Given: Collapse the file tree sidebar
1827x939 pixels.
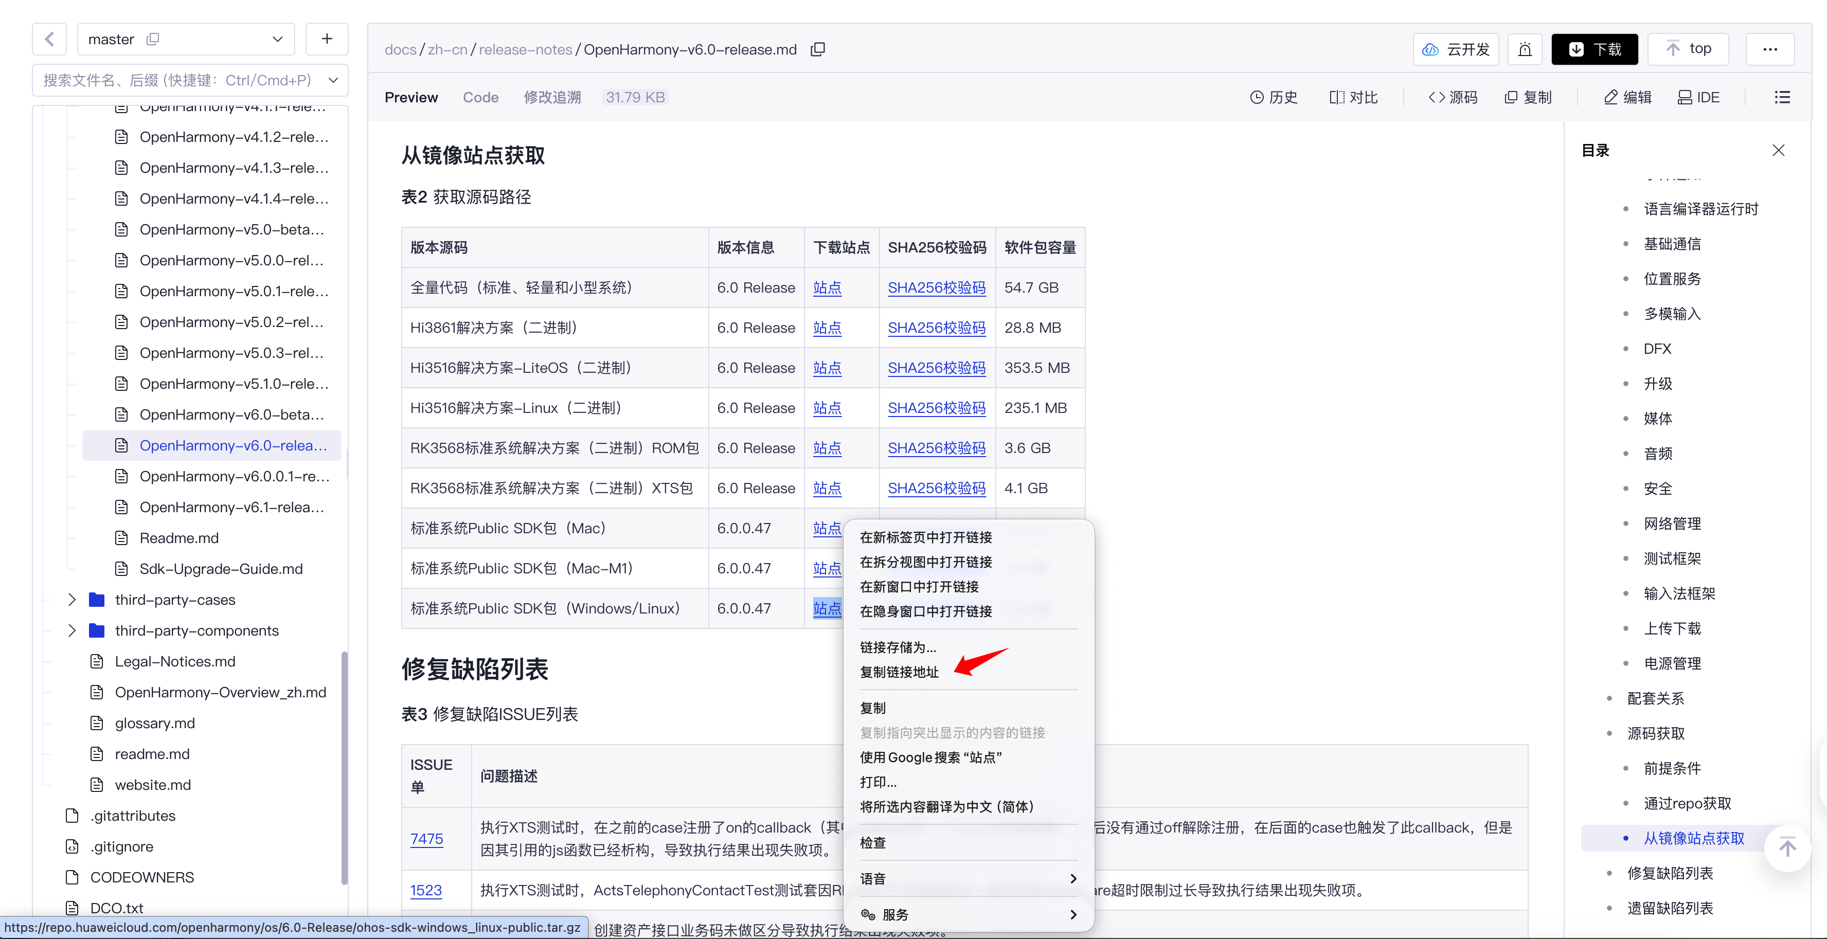Looking at the screenshot, I should coord(50,39).
